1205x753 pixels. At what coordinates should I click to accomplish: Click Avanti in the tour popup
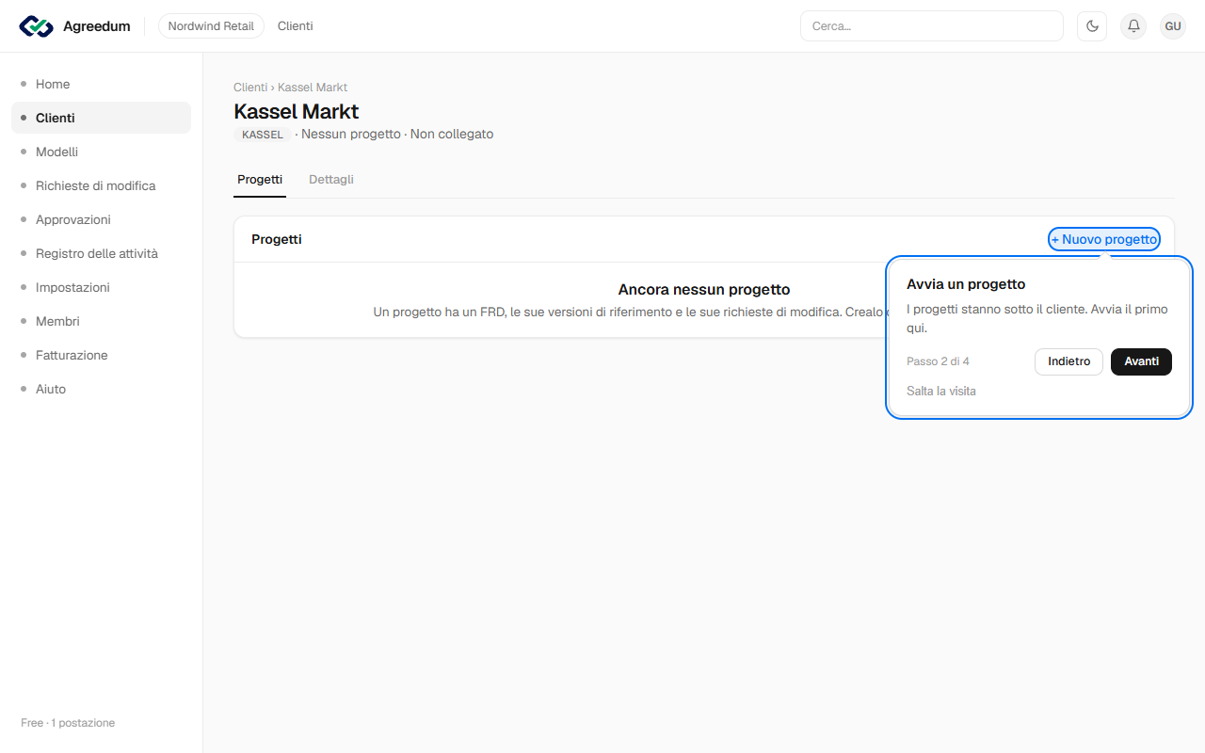(x=1141, y=361)
